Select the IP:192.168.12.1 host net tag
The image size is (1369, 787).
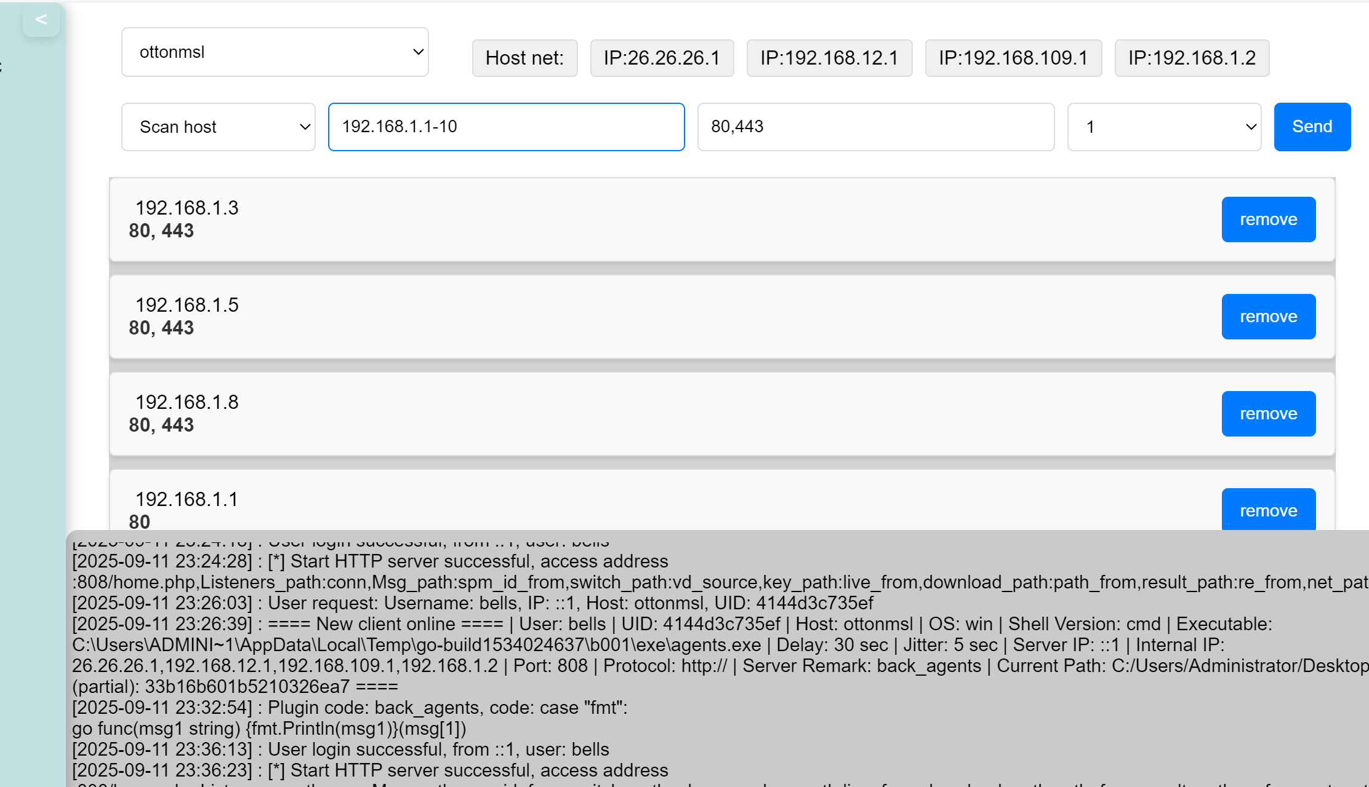click(x=829, y=58)
